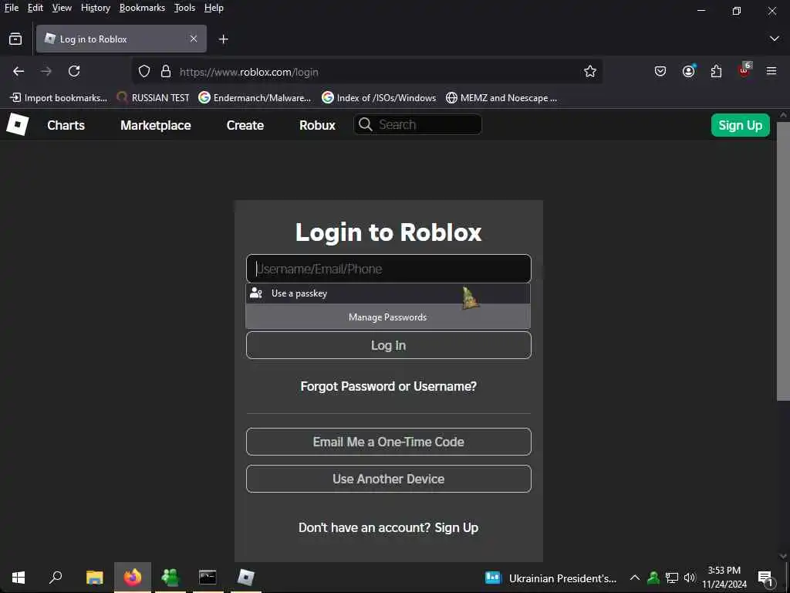The width and height of the screenshot is (790, 593).
Task: Go back with the browser back arrow
Action: pyautogui.click(x=19, y=72)
